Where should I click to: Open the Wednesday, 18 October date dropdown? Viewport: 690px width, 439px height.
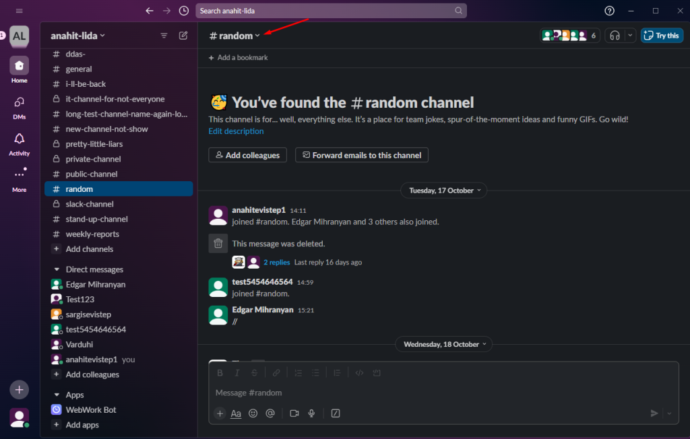coord(443,345)
